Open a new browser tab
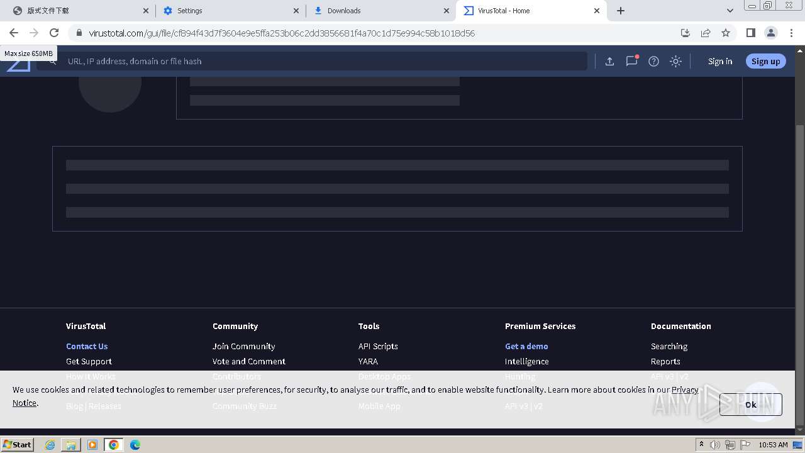805x453 pixels. 621,11
